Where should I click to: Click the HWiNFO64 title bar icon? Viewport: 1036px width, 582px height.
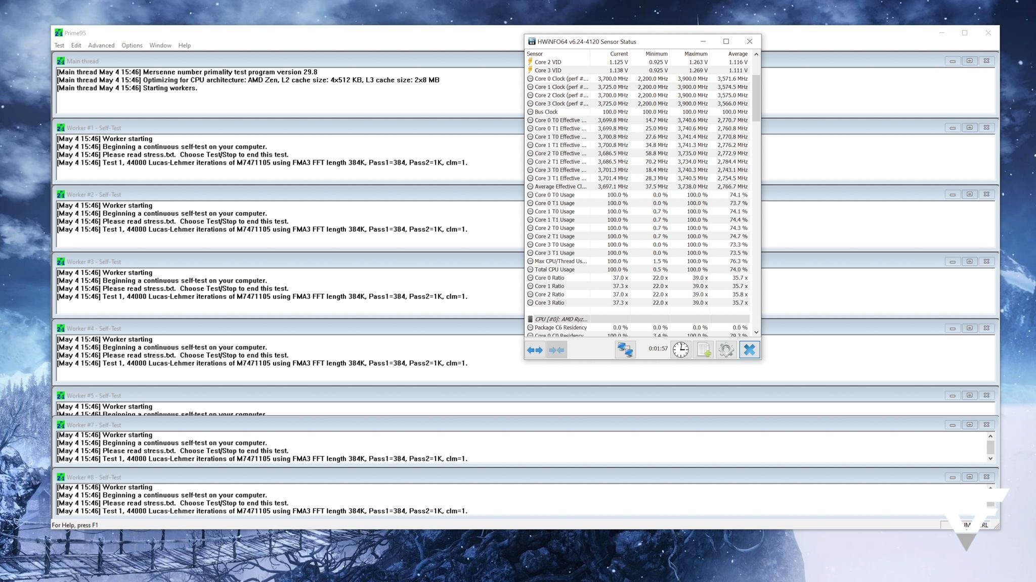coord(532,41)
